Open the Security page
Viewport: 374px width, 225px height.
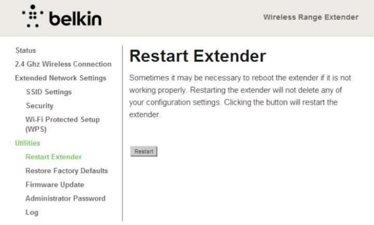pos(39,106)
